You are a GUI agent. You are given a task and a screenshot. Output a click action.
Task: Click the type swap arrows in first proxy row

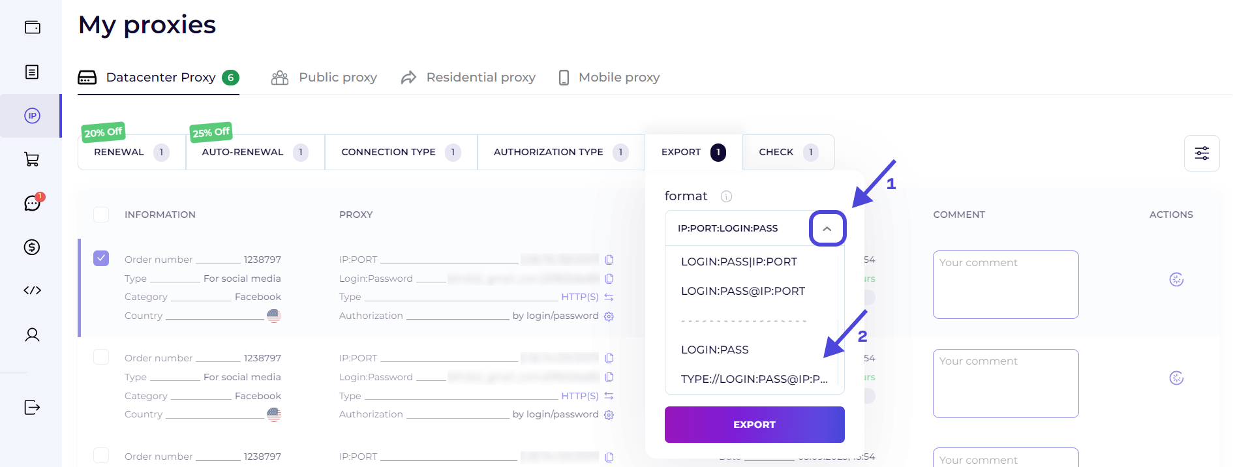pos(609,297)
